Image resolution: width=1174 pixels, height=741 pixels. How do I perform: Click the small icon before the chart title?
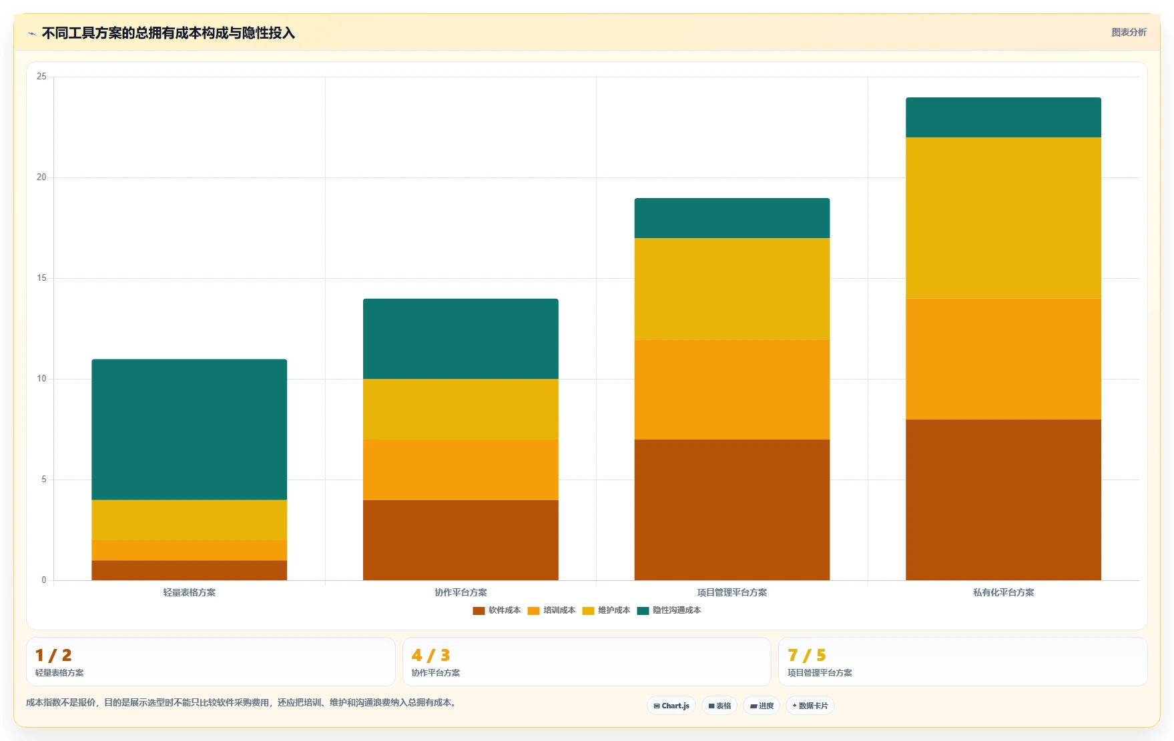click(31, 33)
